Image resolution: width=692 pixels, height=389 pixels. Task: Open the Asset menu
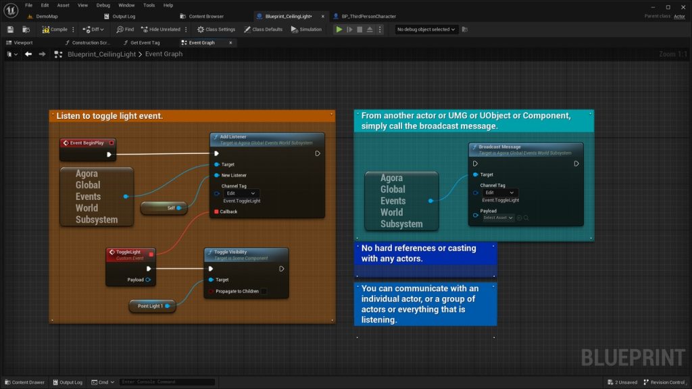pyautogui.click(x=63, y=5)
